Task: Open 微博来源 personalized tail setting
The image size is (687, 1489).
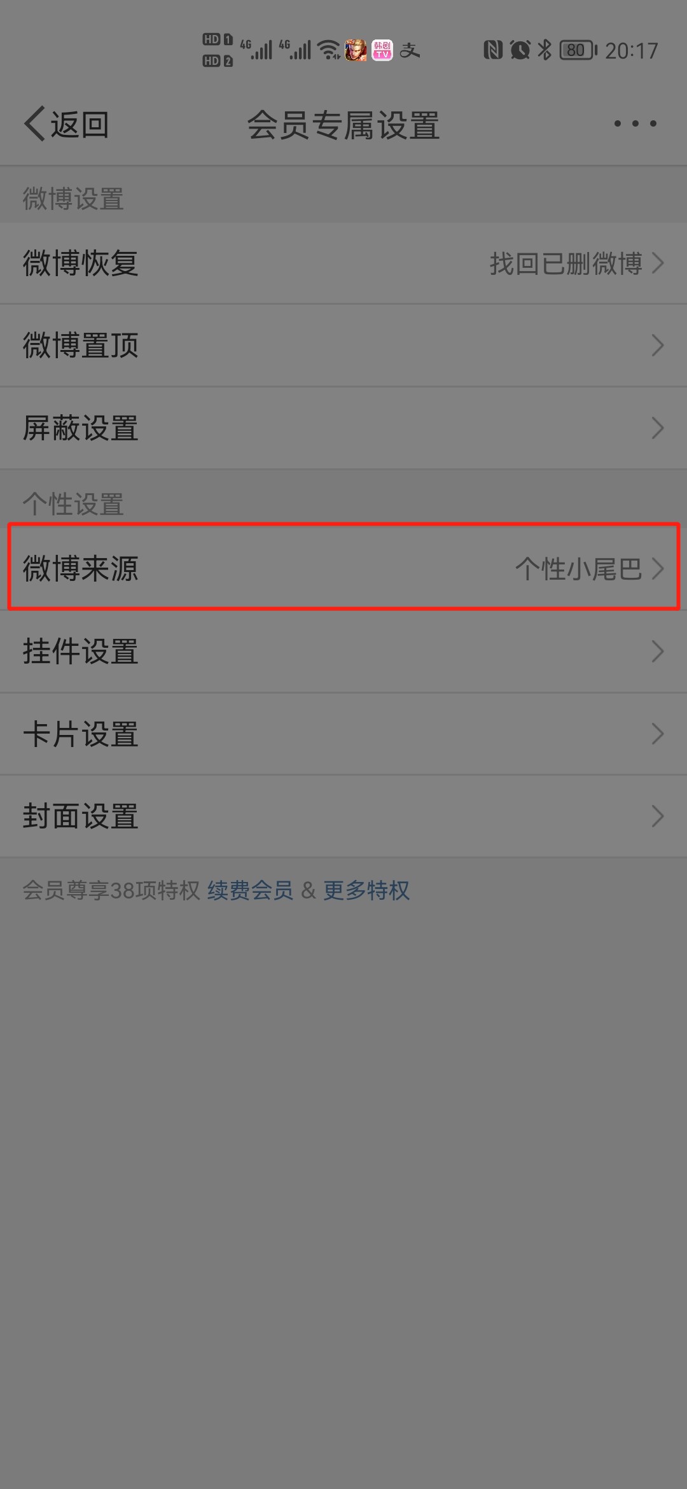Action: [343, 568]
